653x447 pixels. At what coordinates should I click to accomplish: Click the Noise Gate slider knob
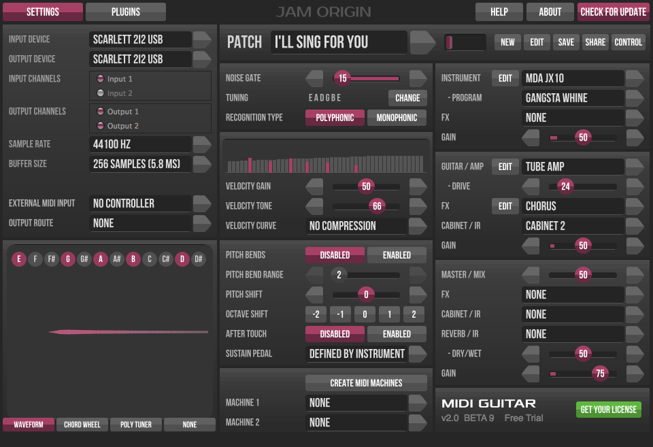(342, 78)
